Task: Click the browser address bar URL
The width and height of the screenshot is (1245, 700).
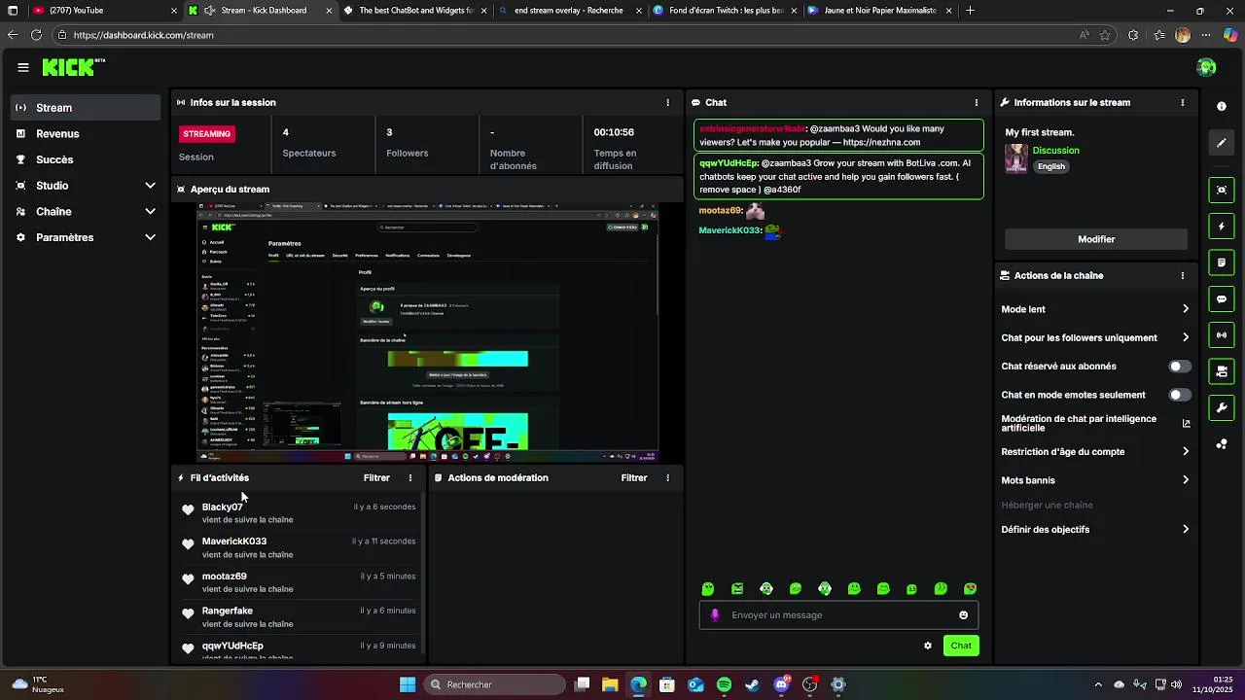Action: [x=143, y=35]
